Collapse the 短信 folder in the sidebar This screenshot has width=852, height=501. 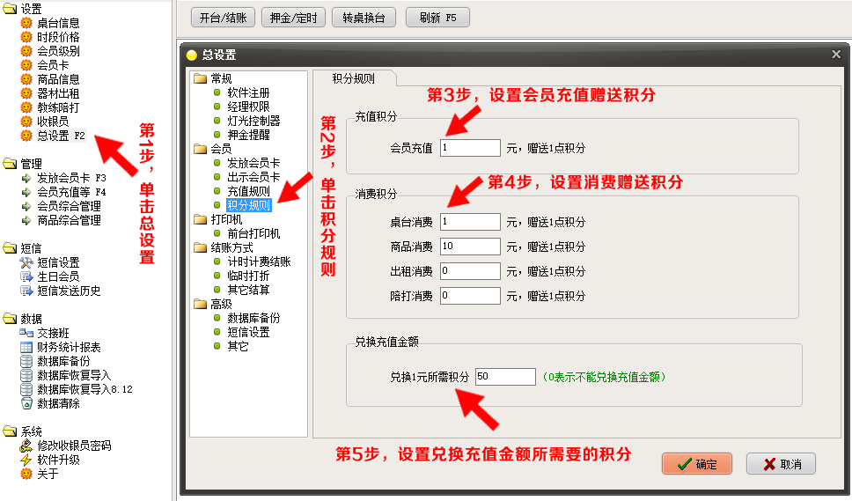coord(10,248)
